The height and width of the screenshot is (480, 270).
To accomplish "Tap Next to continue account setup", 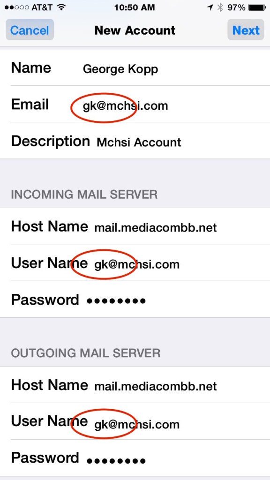I will pyautogui.click(x=246, y=30).
